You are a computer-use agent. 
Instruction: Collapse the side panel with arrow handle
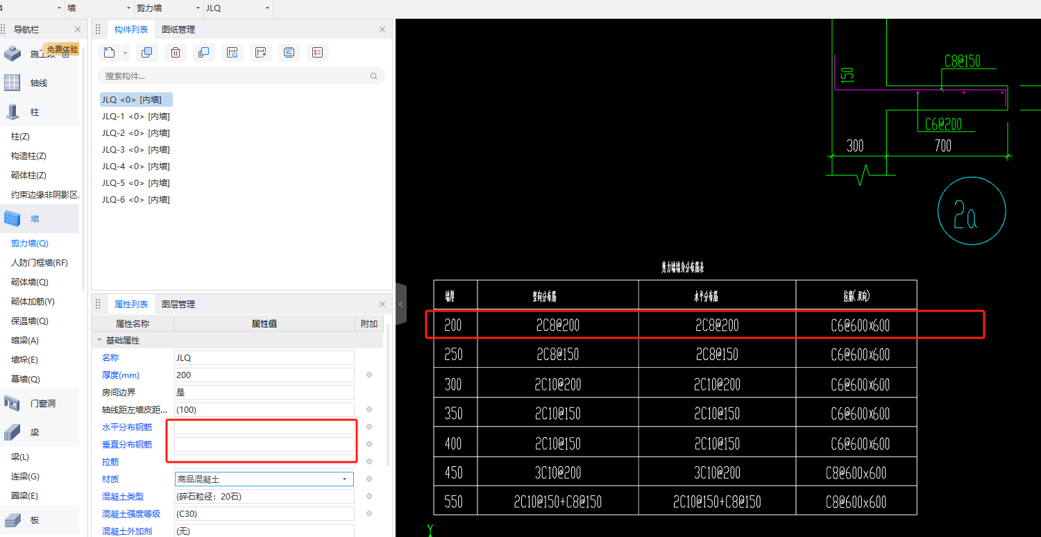pyautogui.click(x=400, y=304)
